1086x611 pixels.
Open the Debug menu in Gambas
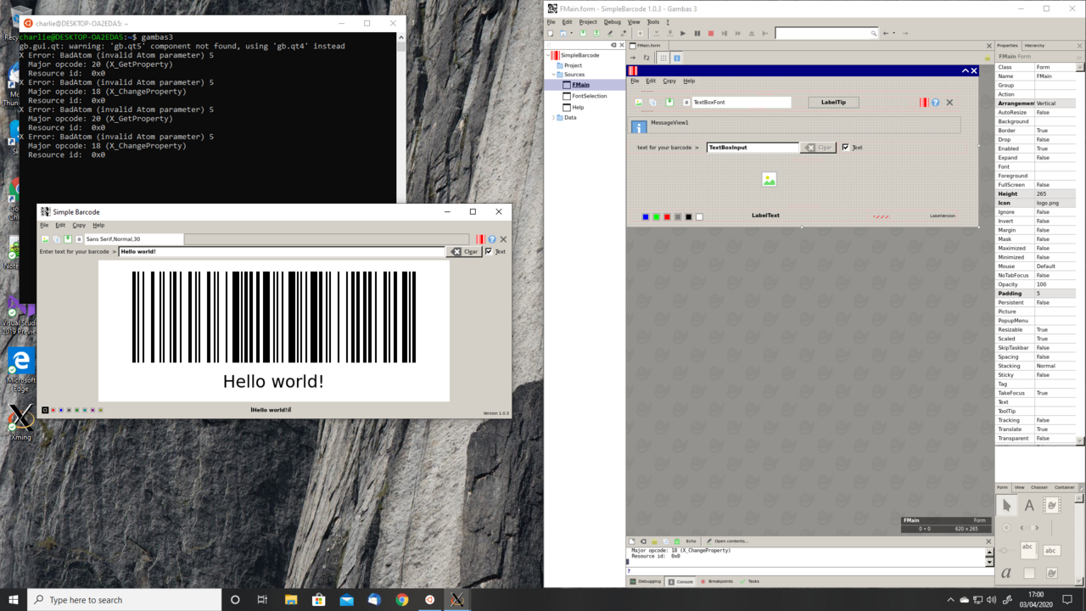(x=612, y=22)
